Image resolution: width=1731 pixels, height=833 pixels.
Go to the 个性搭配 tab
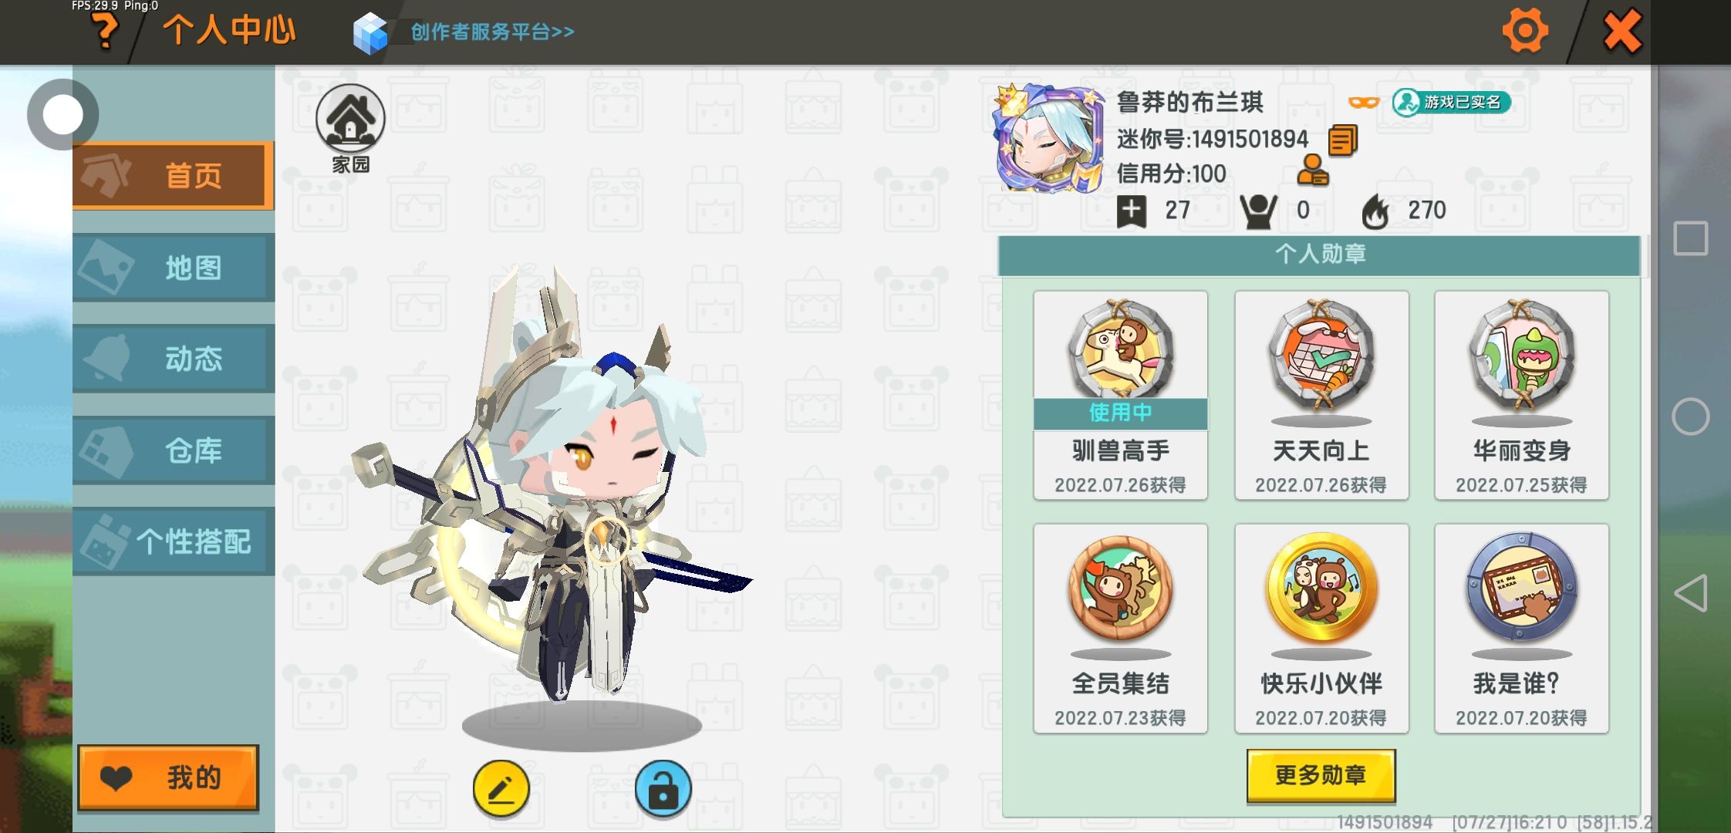pos(174,541)
